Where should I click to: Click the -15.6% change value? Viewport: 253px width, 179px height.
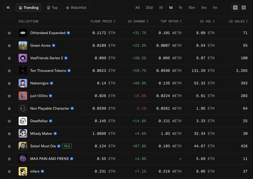pyautogui.click(x=140, y=96)
